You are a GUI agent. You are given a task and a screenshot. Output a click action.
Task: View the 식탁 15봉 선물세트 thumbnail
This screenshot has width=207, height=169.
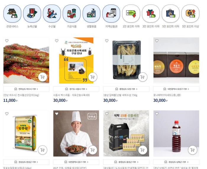pos(126,133)
